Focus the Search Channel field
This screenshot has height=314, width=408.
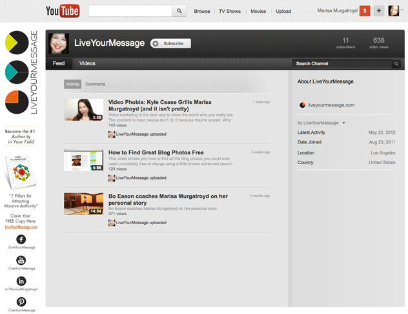[x=342, y=64]
